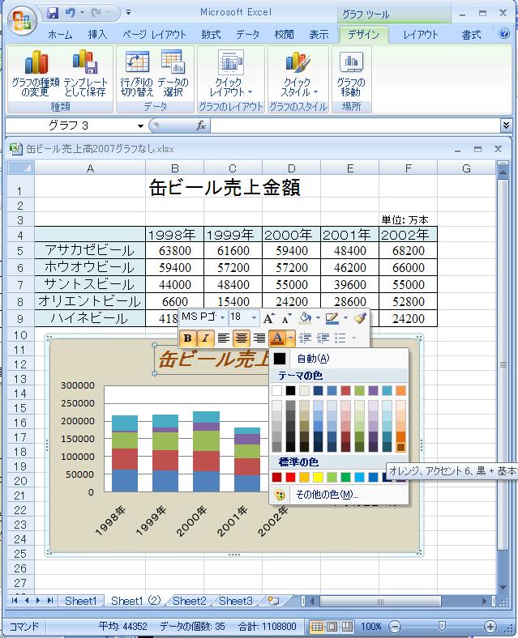Open the ホーム tab

[60, 35]
